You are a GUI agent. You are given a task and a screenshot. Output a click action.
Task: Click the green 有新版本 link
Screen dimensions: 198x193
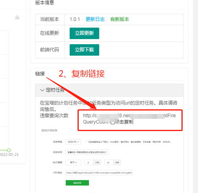120,19
